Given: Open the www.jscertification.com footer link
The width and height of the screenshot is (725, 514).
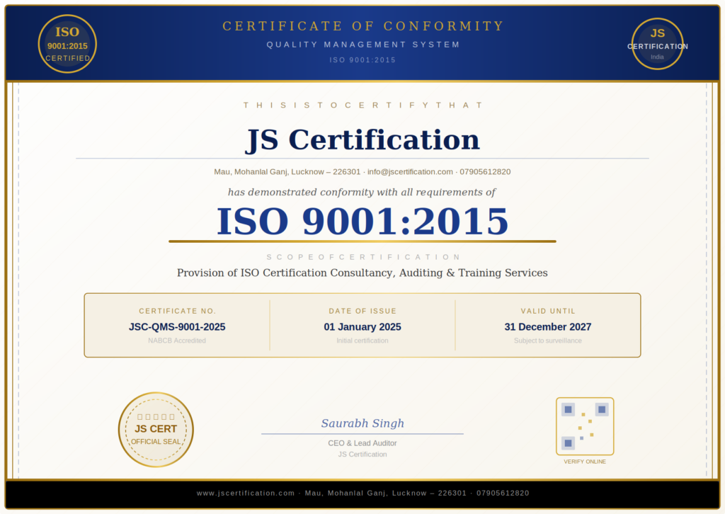Looking at the screenshot, I should (x=244, y=493).
